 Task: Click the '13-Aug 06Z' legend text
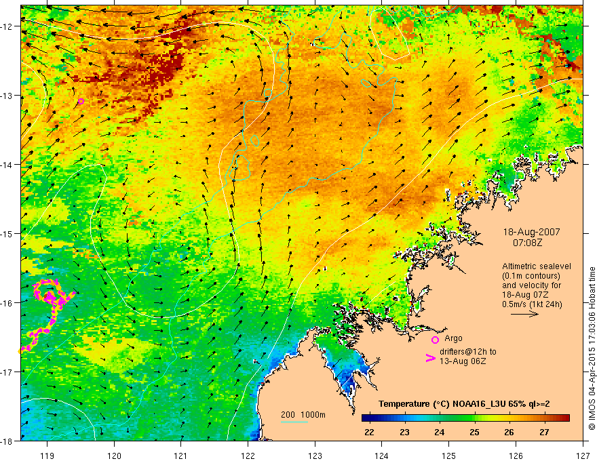coord(463,361)
